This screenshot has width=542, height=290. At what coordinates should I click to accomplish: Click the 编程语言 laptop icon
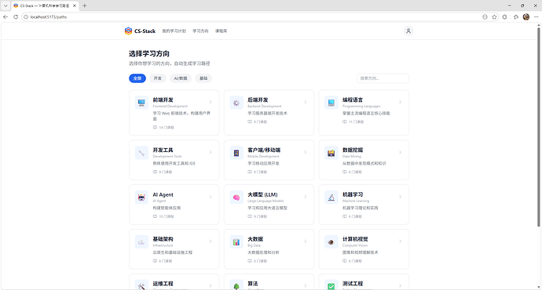[x=331, y=103]
